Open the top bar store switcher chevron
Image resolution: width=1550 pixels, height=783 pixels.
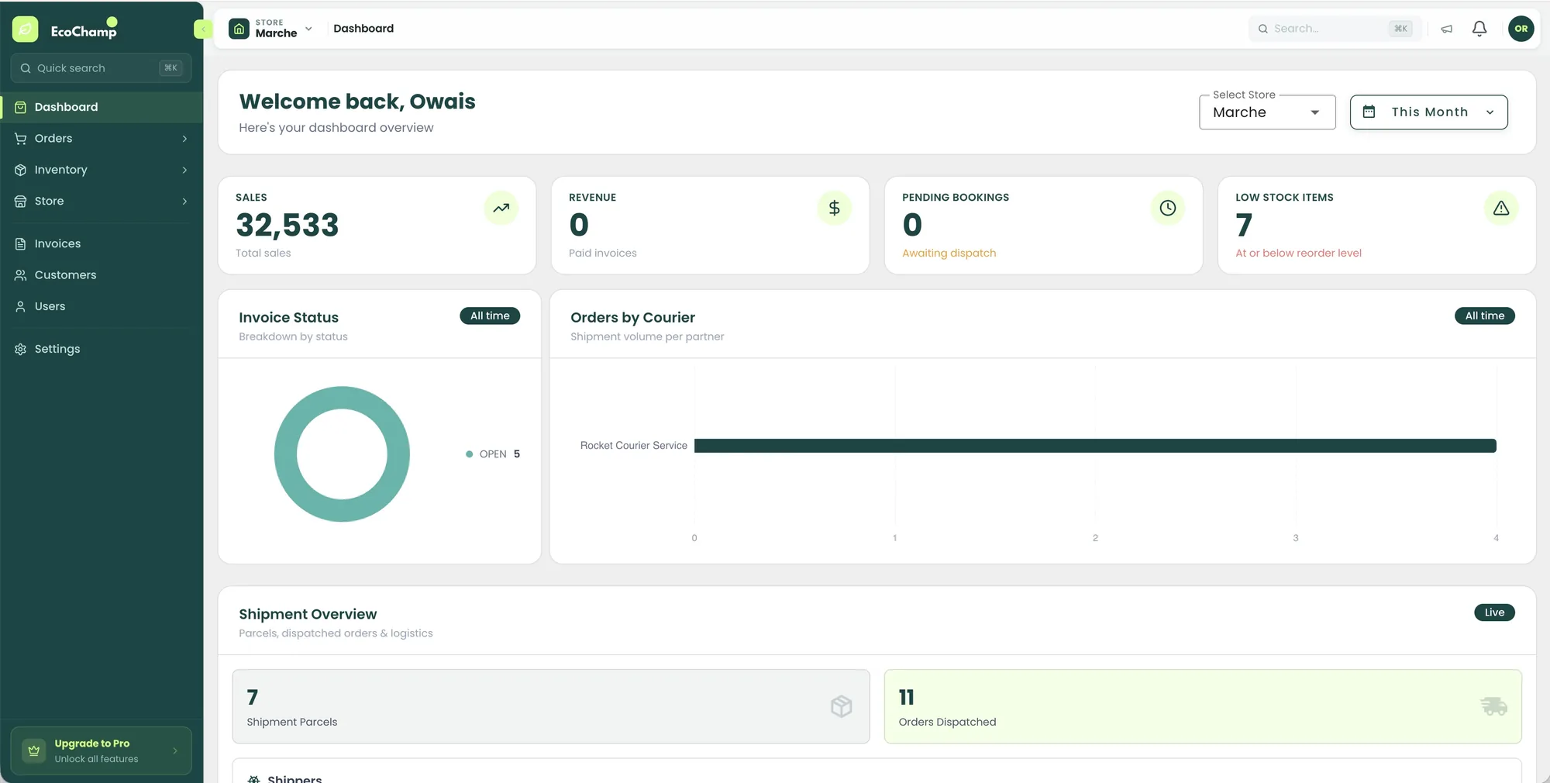[x=308, y=29]
